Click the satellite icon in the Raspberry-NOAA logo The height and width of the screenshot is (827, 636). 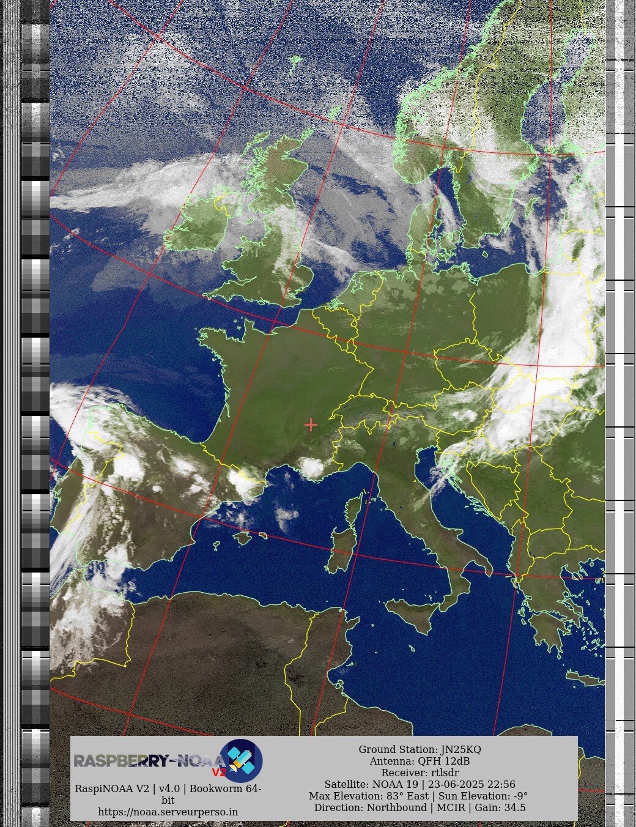[x=242, y=760]
